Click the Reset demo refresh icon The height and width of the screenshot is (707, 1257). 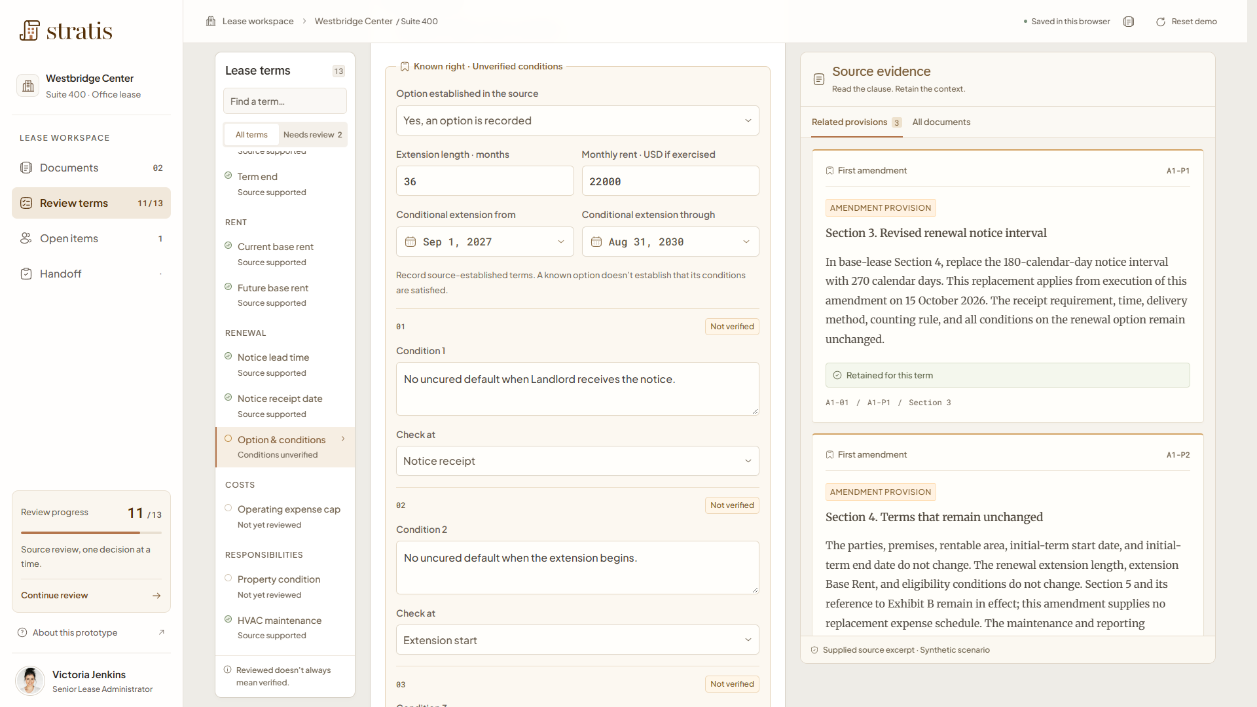pyautogui.click(x=1161, y=22)
